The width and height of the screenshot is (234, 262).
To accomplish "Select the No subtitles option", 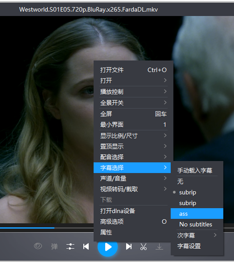I will (x=197, y=224).
